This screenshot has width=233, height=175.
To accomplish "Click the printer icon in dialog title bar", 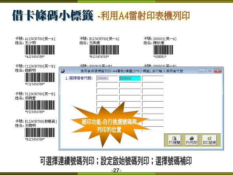I will point(63,71).
